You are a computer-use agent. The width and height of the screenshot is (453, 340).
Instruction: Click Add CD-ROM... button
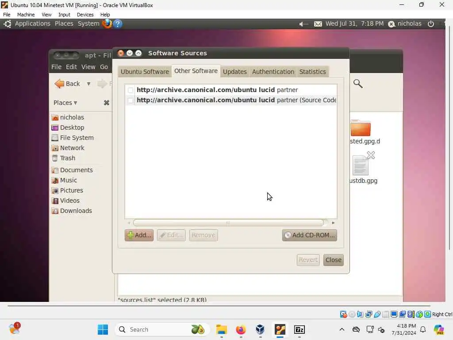[x=309, y=235]
